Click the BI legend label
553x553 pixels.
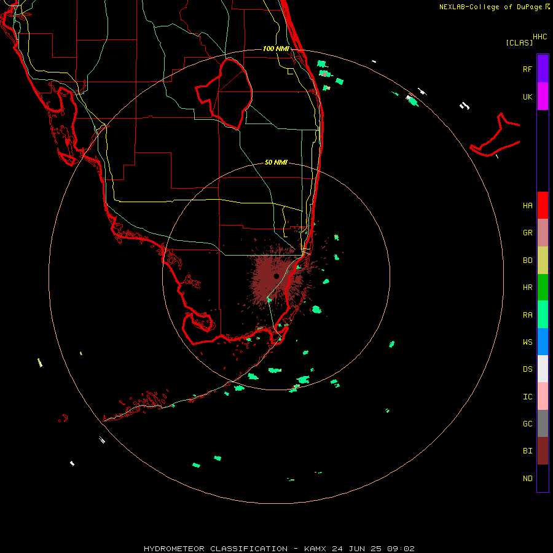pos(527,451)
